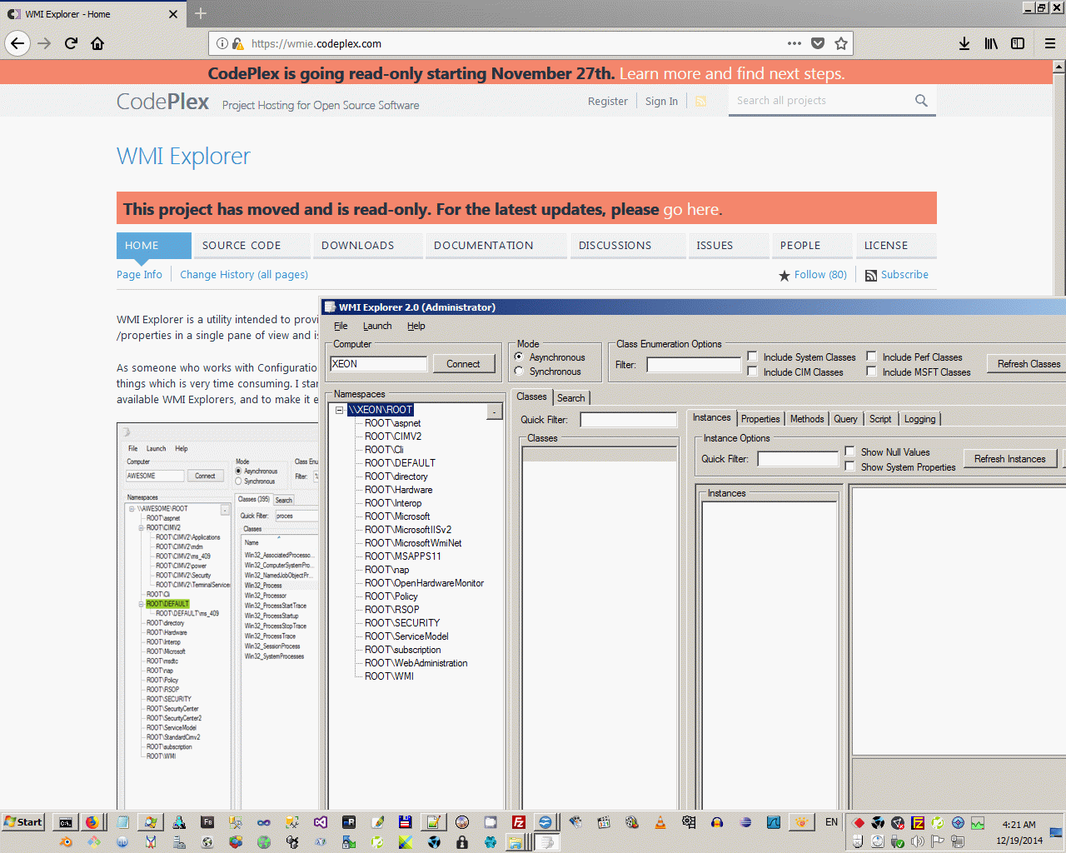Toggle the browser sidebar icon
Viewport: 1066px width, 853px height.
click(1017, 43)
